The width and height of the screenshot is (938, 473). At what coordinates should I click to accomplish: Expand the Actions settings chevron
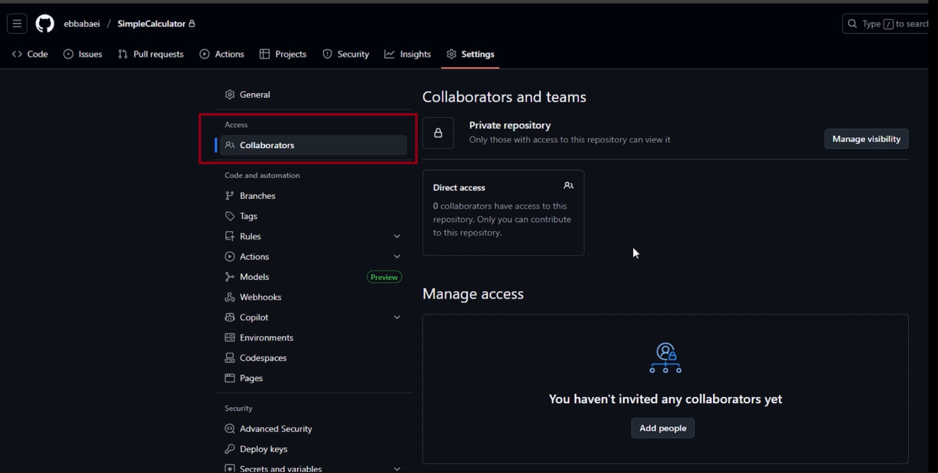pyautogui.click(x=397, y=256)
